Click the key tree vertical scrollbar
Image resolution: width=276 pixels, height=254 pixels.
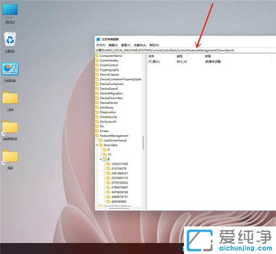click(x=143, y=143)
